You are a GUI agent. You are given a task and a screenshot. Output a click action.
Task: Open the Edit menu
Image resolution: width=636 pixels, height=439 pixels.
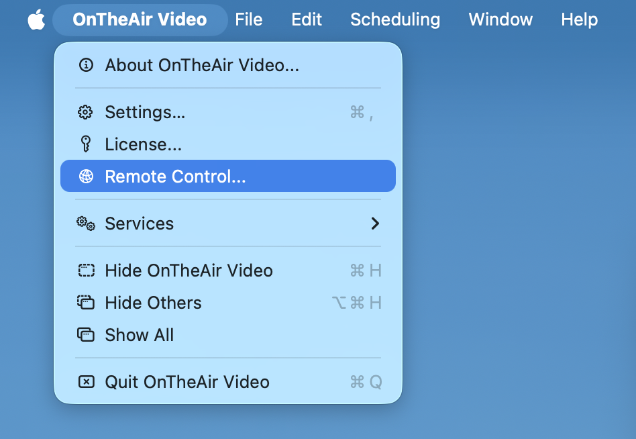pyautogui.click(x=307, y=19)
